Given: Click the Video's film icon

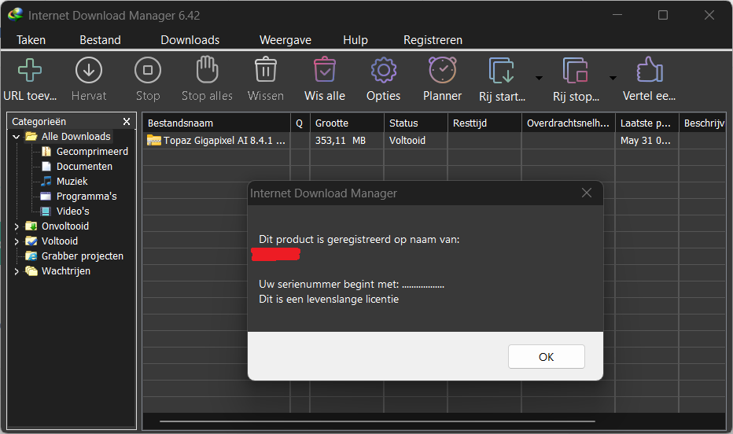Looking at the screenshot, I should pyautogui.click(x=46, y=211).
